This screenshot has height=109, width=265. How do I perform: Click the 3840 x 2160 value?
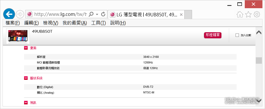(151, 57)
